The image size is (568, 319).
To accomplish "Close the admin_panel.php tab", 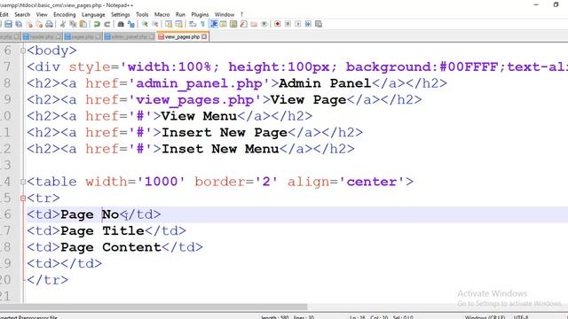I will pos(152,37).
